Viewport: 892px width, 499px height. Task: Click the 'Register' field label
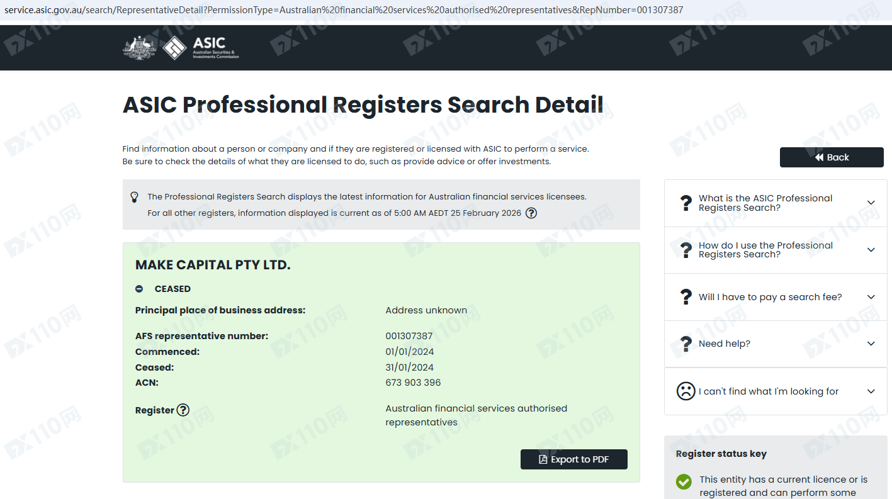(x=154, y=410)
